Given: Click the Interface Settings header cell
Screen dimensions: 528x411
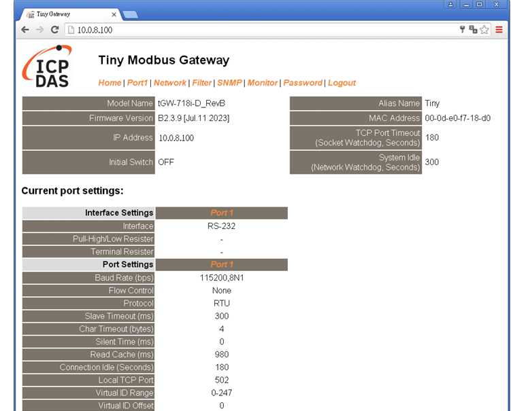Looking at the screenshot, I should point(88,213).
